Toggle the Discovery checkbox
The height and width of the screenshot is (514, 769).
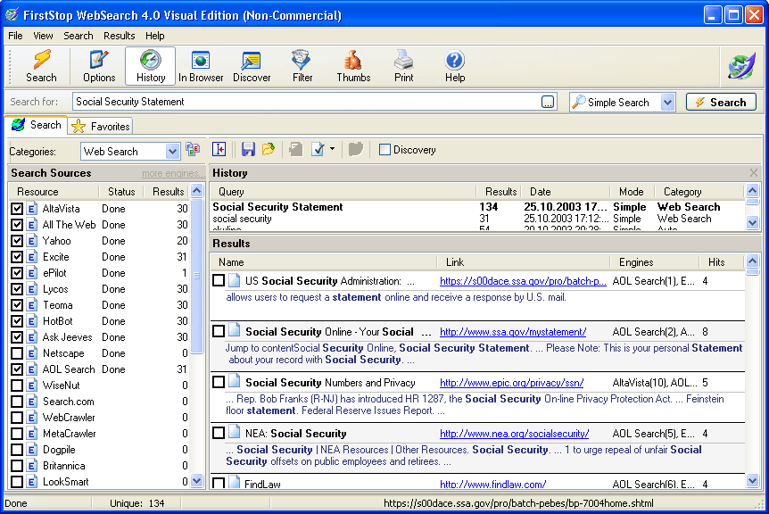pyautogui.click(x=385, y=150)
